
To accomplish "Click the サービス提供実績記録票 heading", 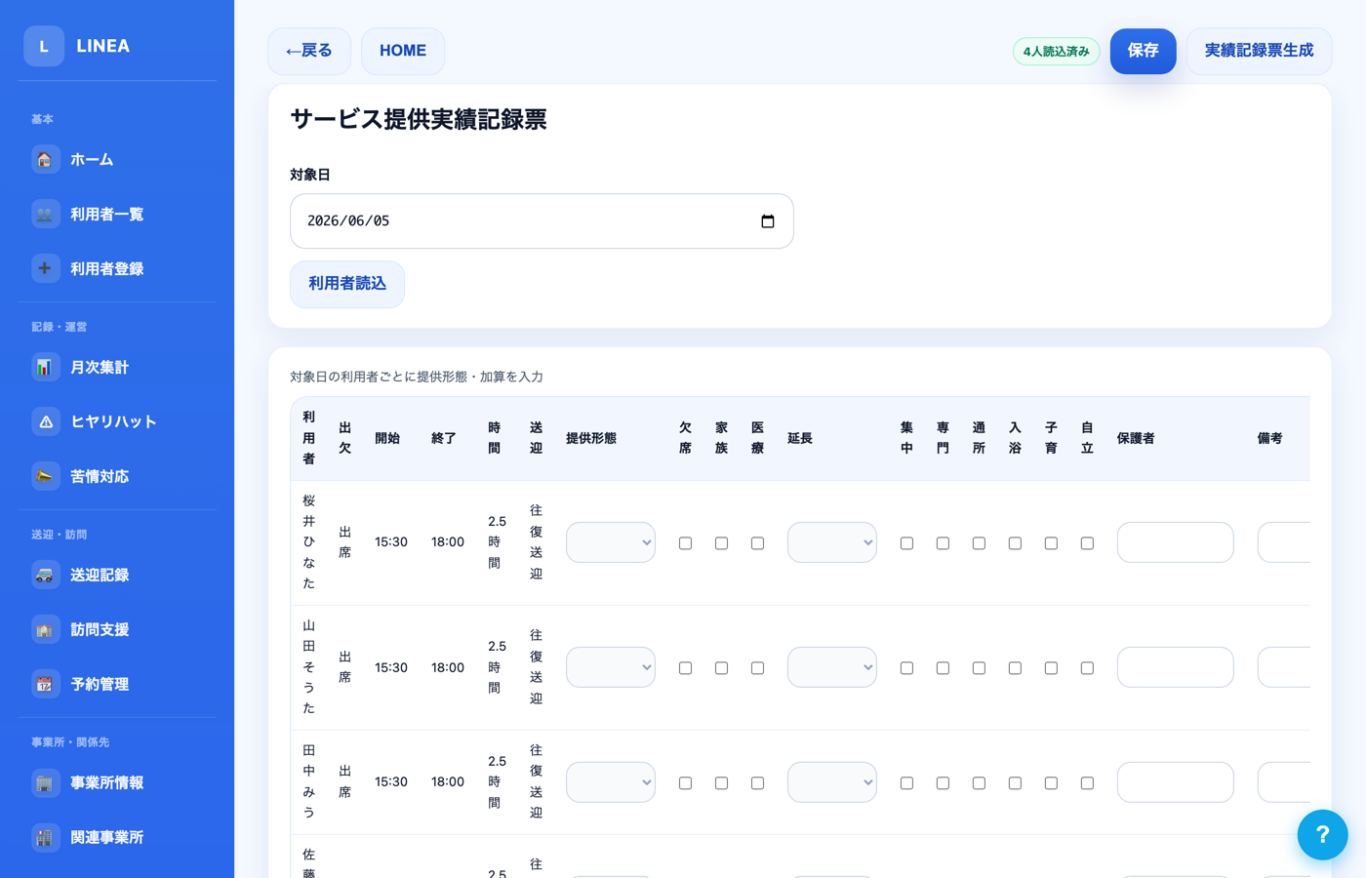I will pos(419,120).
